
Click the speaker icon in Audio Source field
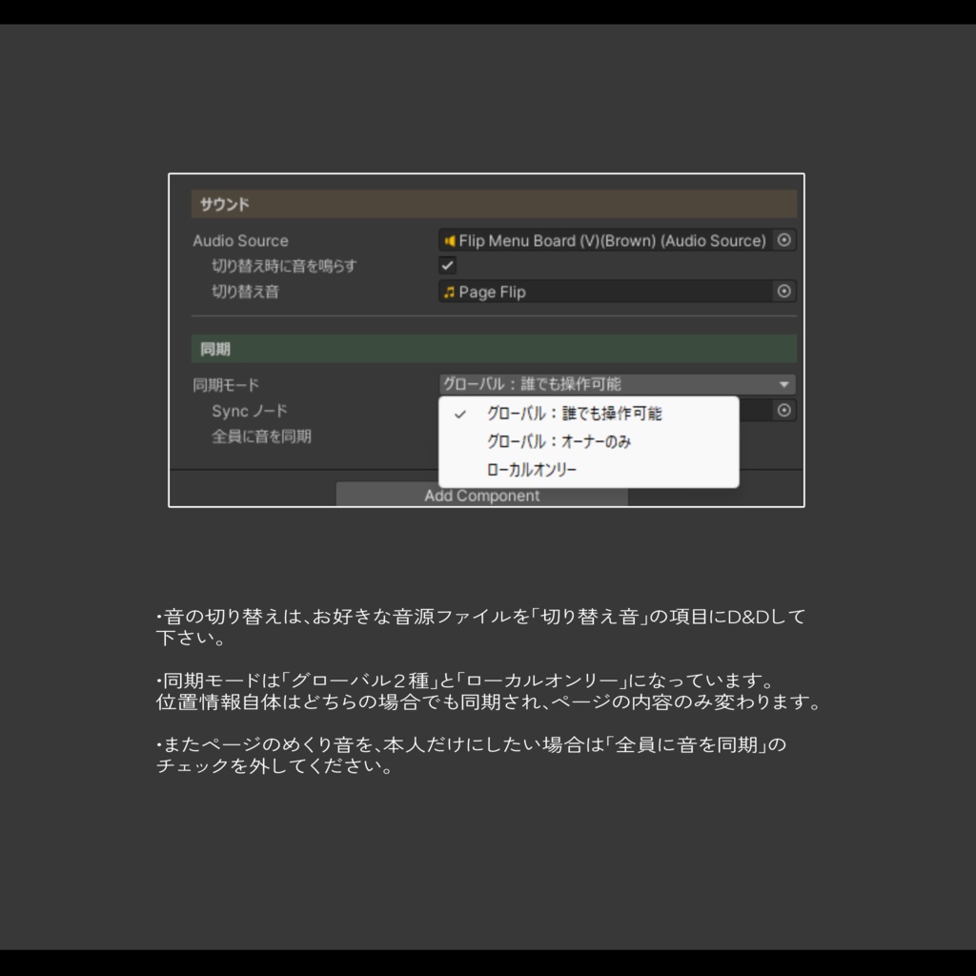click(450, 241)
